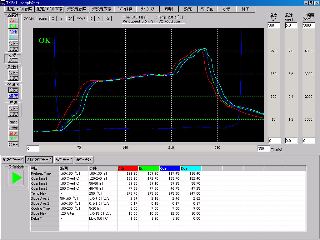Click the X button next to MOVE
The image size is (320, 240).
pos(91,18)
